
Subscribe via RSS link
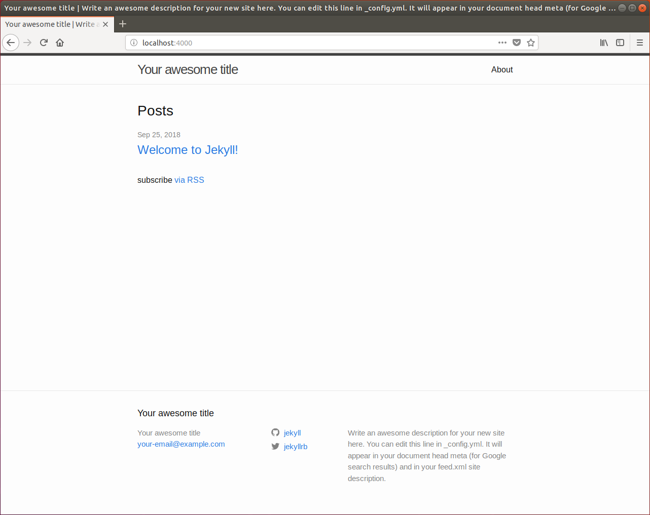point(189,180)
